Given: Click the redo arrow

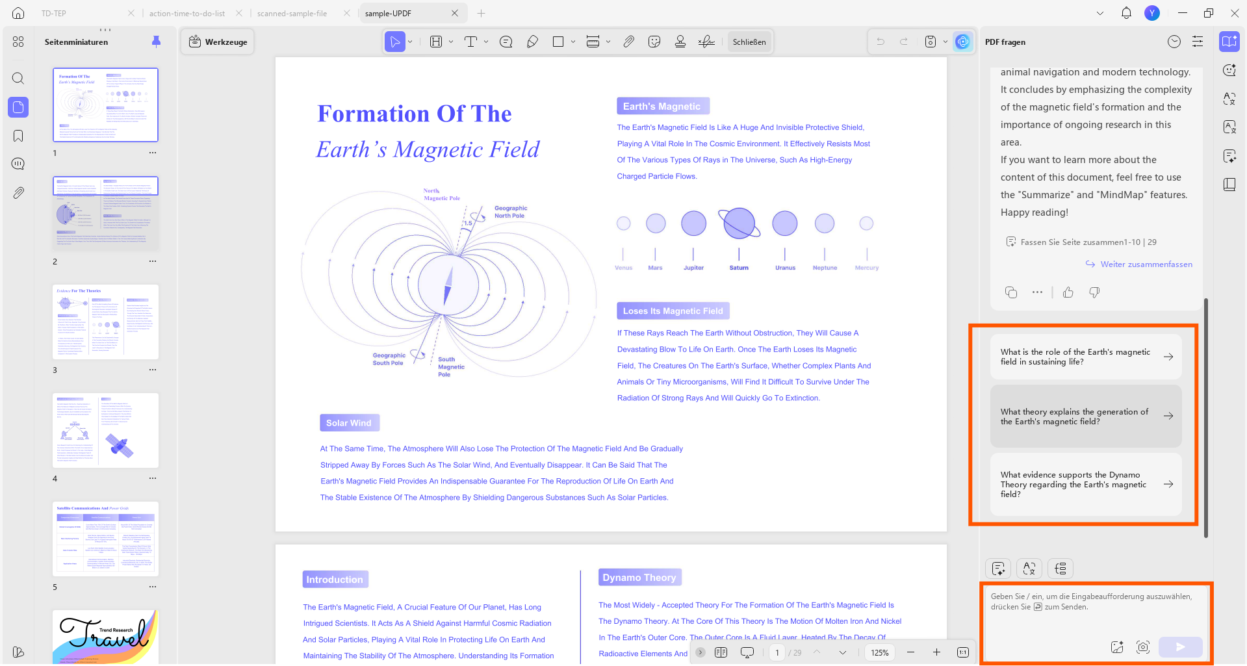Looking at the screenshot, I should tap(904, 42).
